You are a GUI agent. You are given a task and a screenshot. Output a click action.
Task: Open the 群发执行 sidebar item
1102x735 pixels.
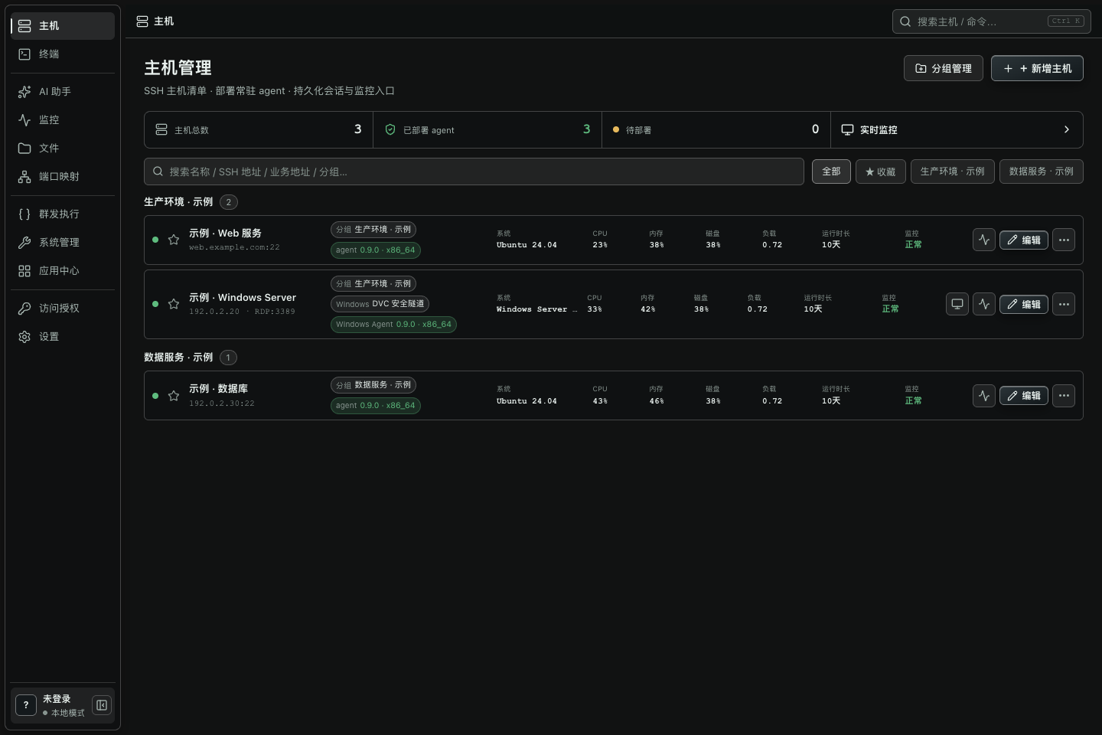[x=63, y=214]
